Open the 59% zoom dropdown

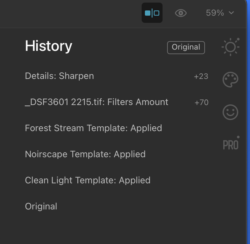[220, 13]
